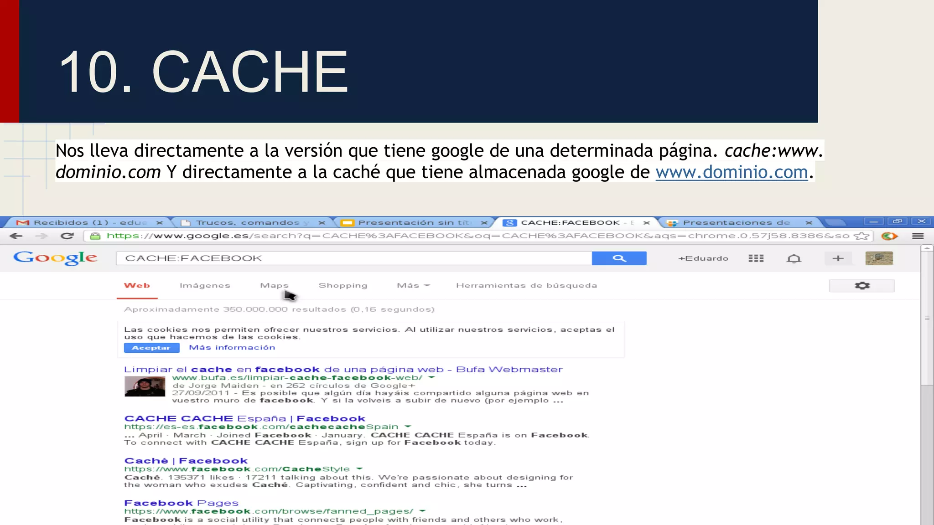934x525 pixels.
Task: Open Facebook Pages result
Action: tap(181, 503)
